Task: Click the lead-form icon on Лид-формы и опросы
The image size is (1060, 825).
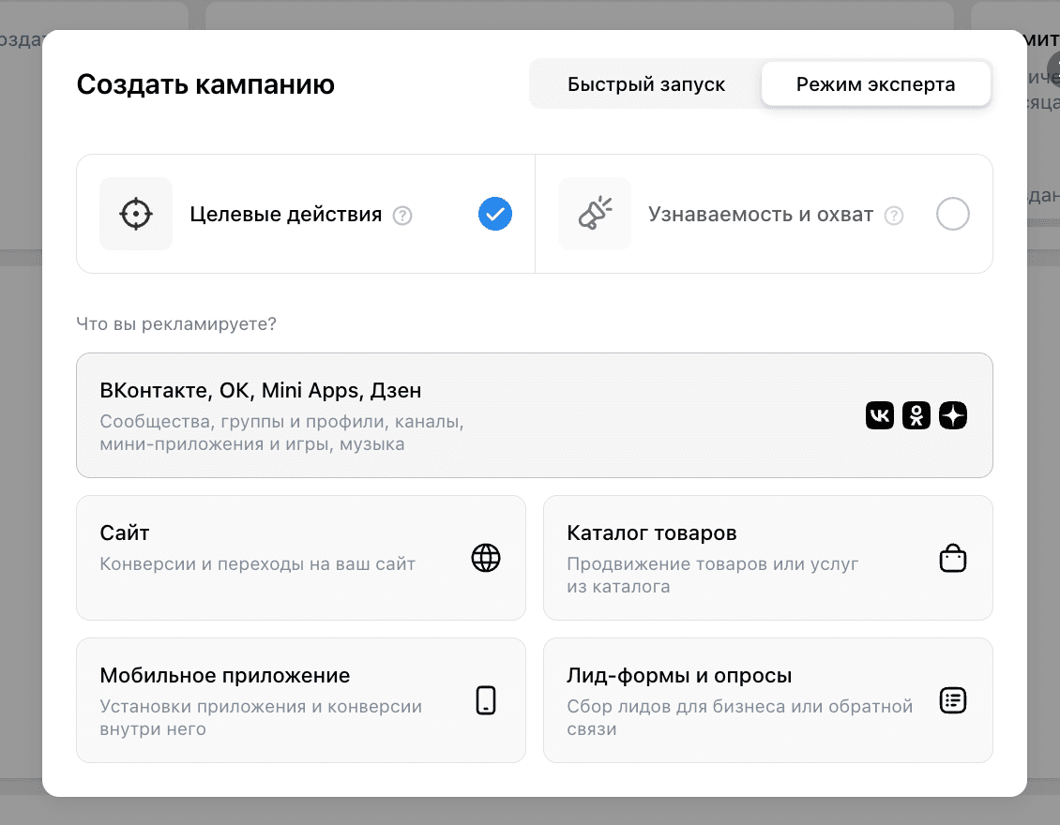Action: coord(952,700)
